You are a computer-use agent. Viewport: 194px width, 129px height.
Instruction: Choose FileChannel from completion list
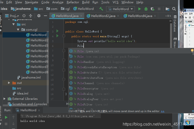130,83
